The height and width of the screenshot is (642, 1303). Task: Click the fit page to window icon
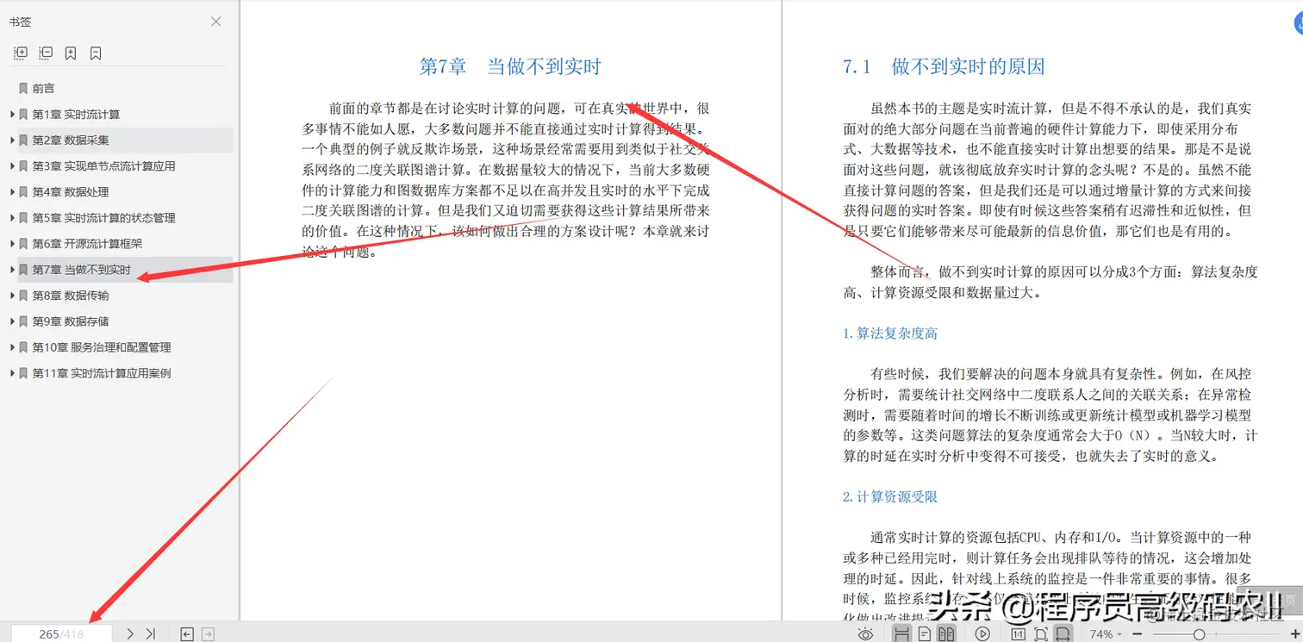(x=1039, y=633)
